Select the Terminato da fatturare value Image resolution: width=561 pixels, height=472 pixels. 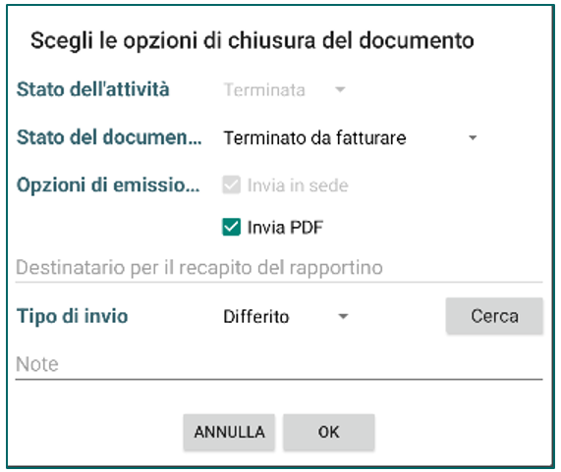click(314, 138)
